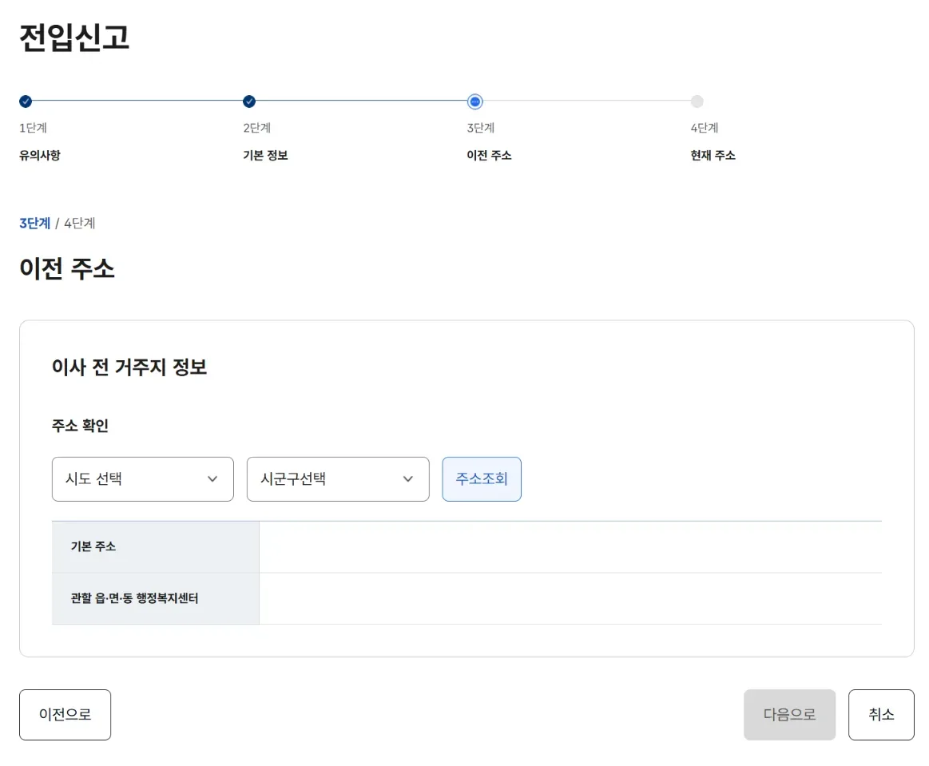
Task: Click the step 2 checkmark circle icon
Action: point(249,101)
